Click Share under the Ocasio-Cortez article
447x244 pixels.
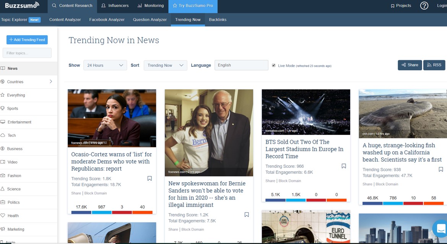76,193
